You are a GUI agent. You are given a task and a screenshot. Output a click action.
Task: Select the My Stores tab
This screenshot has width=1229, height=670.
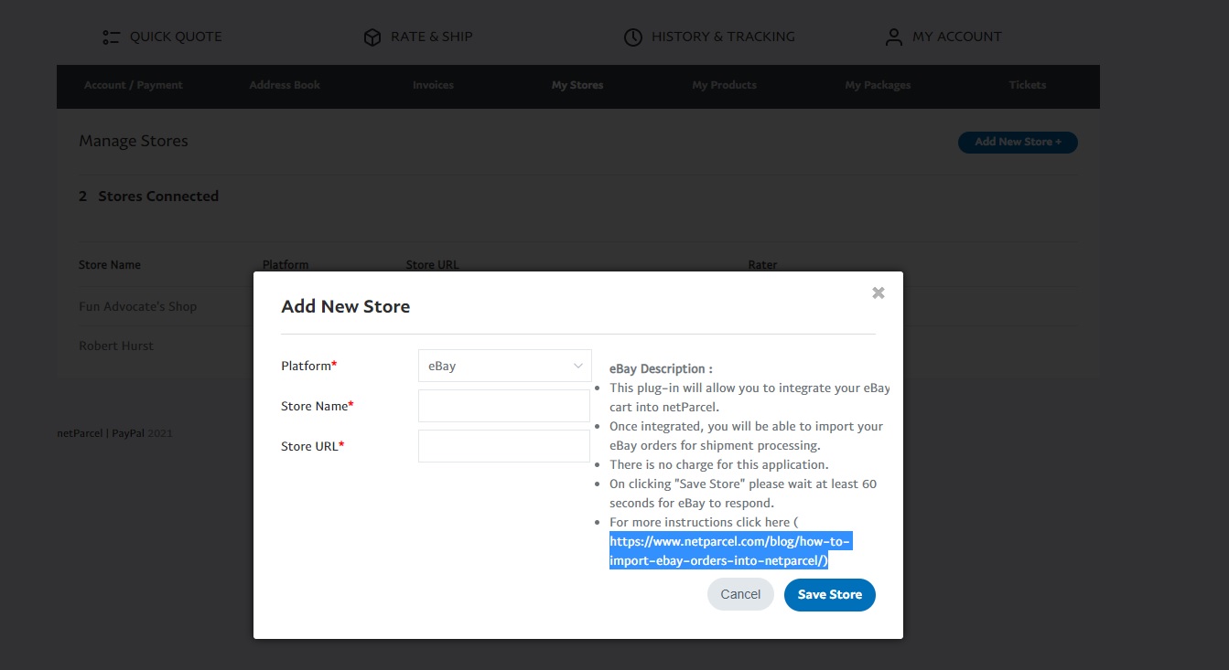point(577,85)
